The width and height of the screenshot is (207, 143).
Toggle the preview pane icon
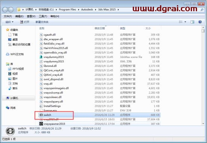point(192,22)
